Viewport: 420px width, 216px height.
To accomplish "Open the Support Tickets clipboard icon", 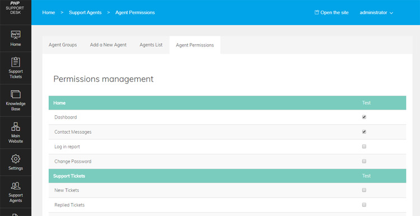I will point(16,62).
